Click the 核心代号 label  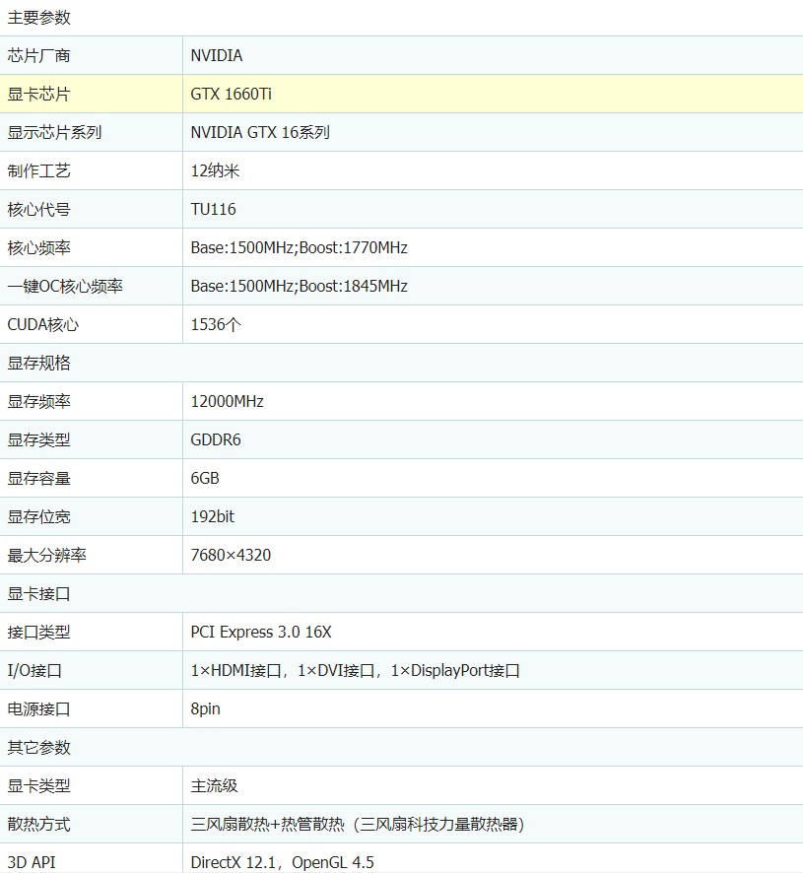(x=39, y=209)
